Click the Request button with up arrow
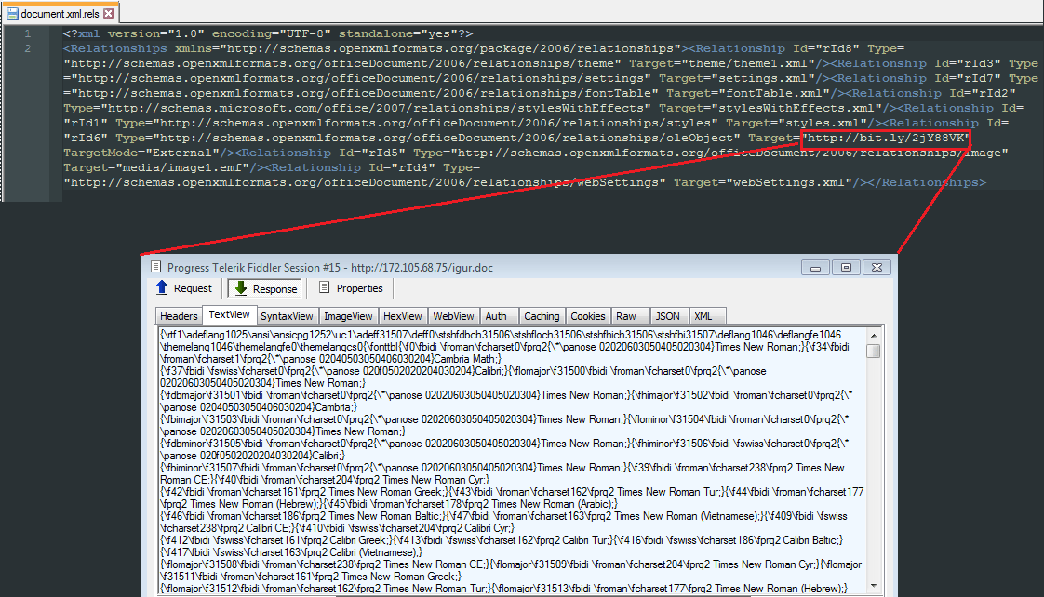The image size is (1044, 597). pos(183,288)
